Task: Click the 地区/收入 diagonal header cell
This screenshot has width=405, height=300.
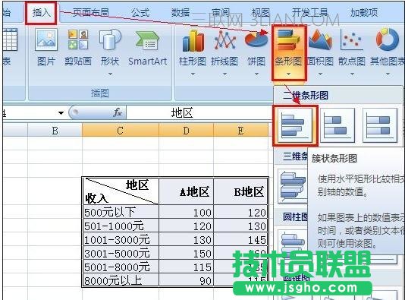Action: click(x=121, y=191)
